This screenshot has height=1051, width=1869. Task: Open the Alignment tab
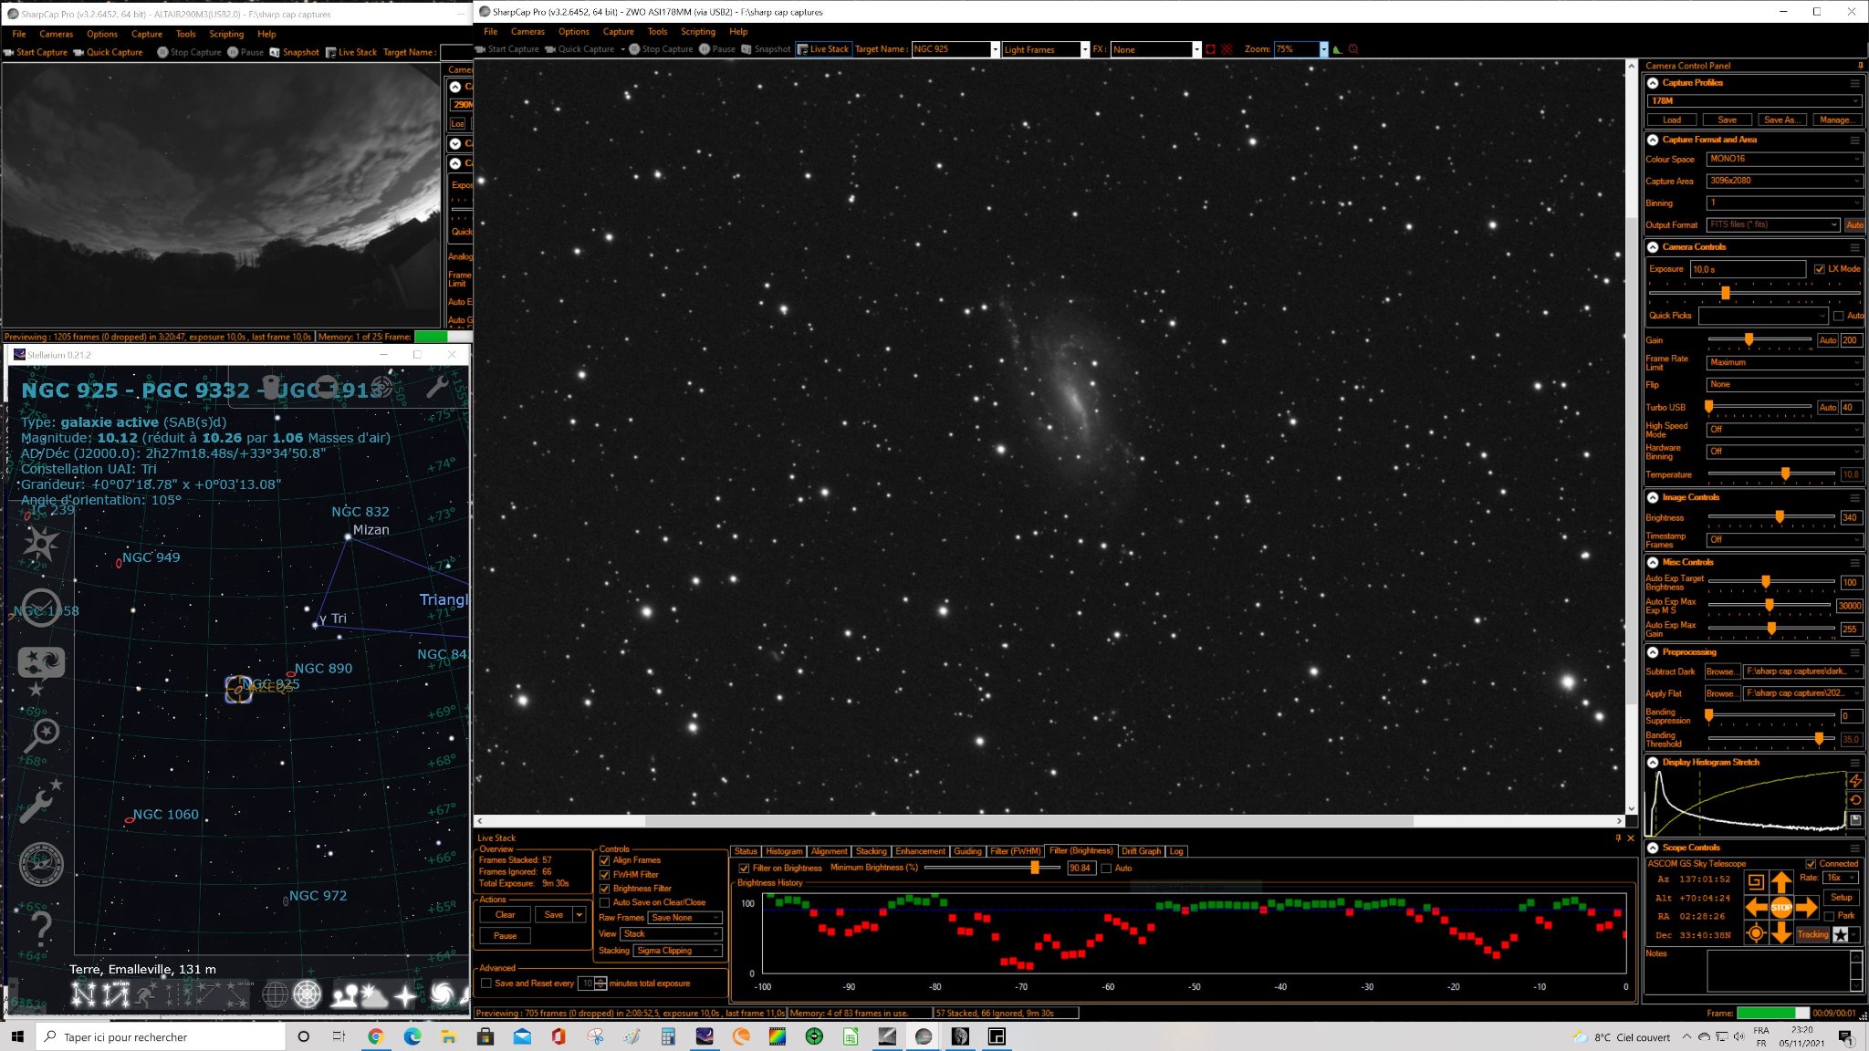[829, 851]
